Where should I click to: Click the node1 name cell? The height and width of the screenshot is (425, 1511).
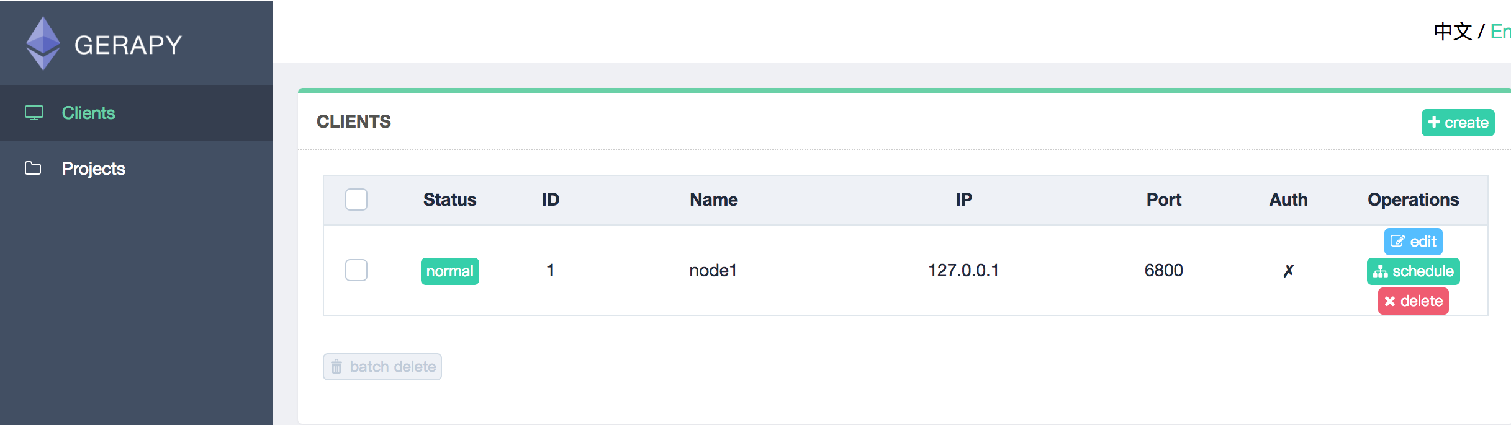click(713, 270)
